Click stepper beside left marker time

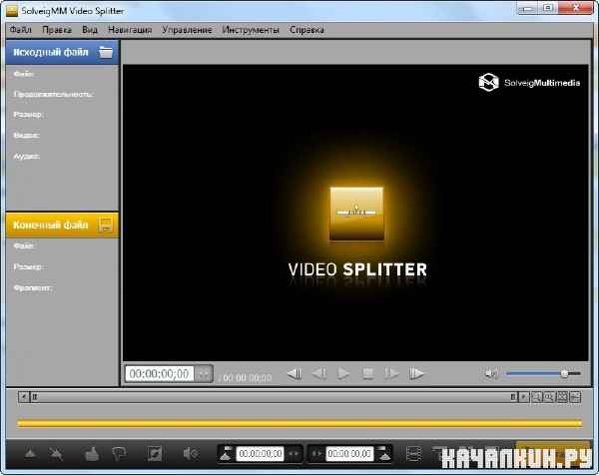[x=294, y=454]
